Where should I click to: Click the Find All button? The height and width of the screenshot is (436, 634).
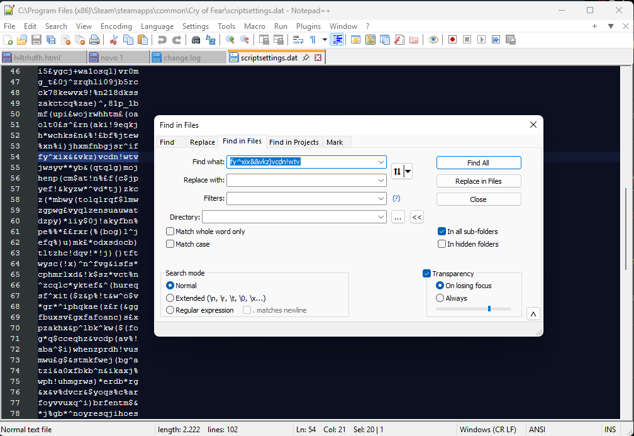point(479,162)
